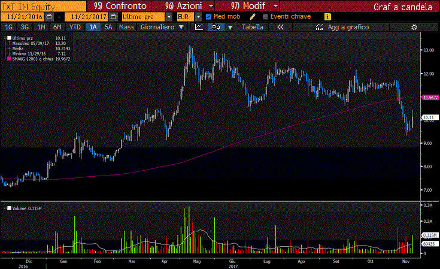The height and width of the screenshot is (269, 440).
Task: Open the Azioni menu
Action: pyautogui.click(x=179, y=5)
